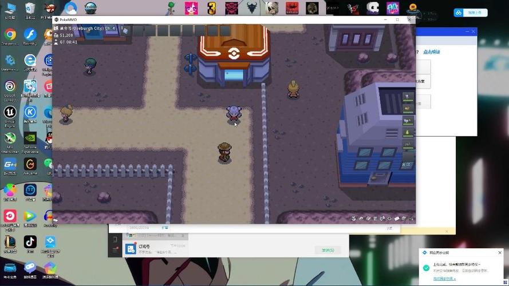Image resolution: width=509 pixels, height=286 pixels.
Task: Click the $1,208 money display
Action: [x=66, y=35]
